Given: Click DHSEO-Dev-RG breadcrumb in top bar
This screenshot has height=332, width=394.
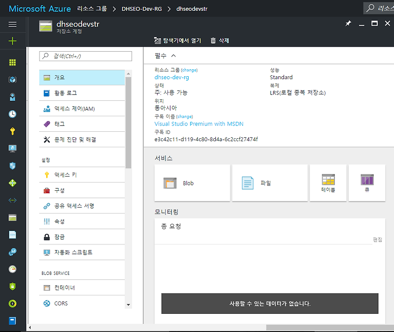Looking at the screenshot, I should pyautogui.click(x=142, y=9).
